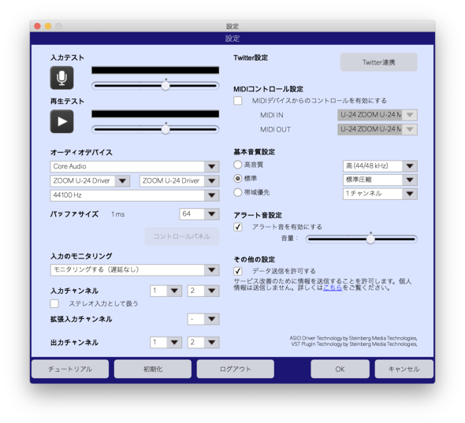Click the チュートリアル tutorial button
The height and width of the screenshot is (423, 465).
tap(70, 369)
